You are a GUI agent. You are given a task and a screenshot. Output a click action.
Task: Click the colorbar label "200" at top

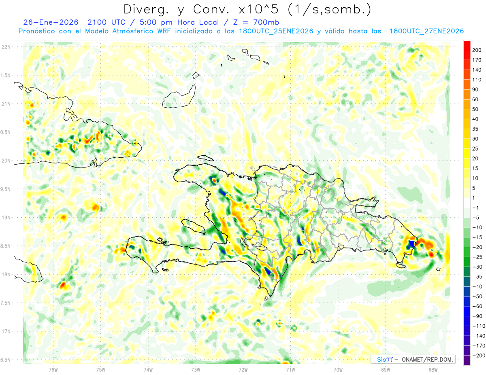[x=477, y=50]
